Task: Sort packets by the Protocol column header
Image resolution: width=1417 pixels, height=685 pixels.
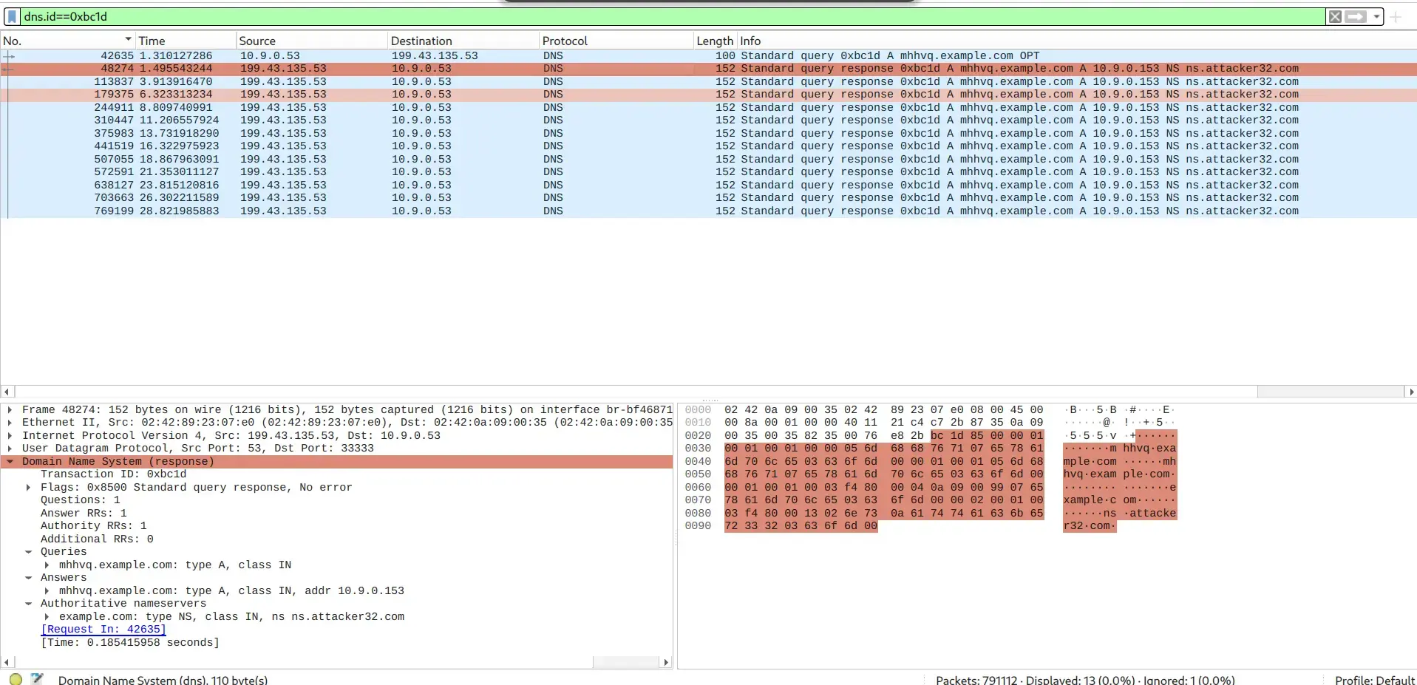Action: click(x=616, y=41)
